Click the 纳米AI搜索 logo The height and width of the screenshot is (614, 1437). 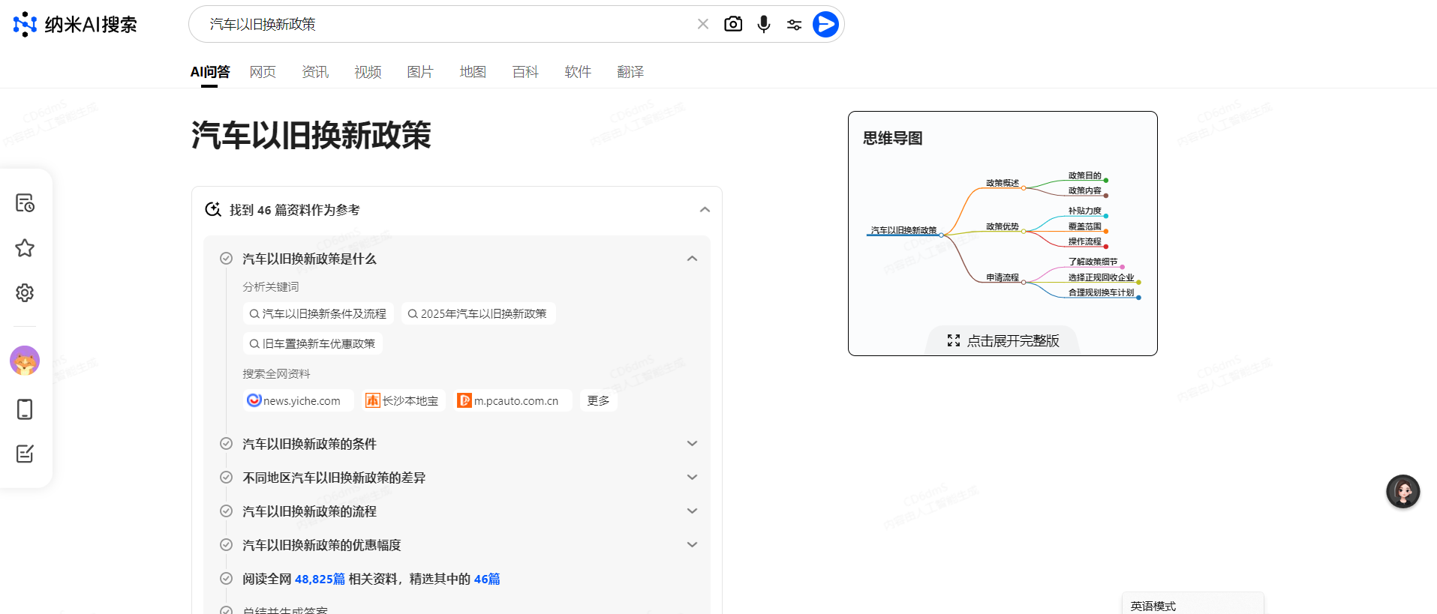click(75, 24)
